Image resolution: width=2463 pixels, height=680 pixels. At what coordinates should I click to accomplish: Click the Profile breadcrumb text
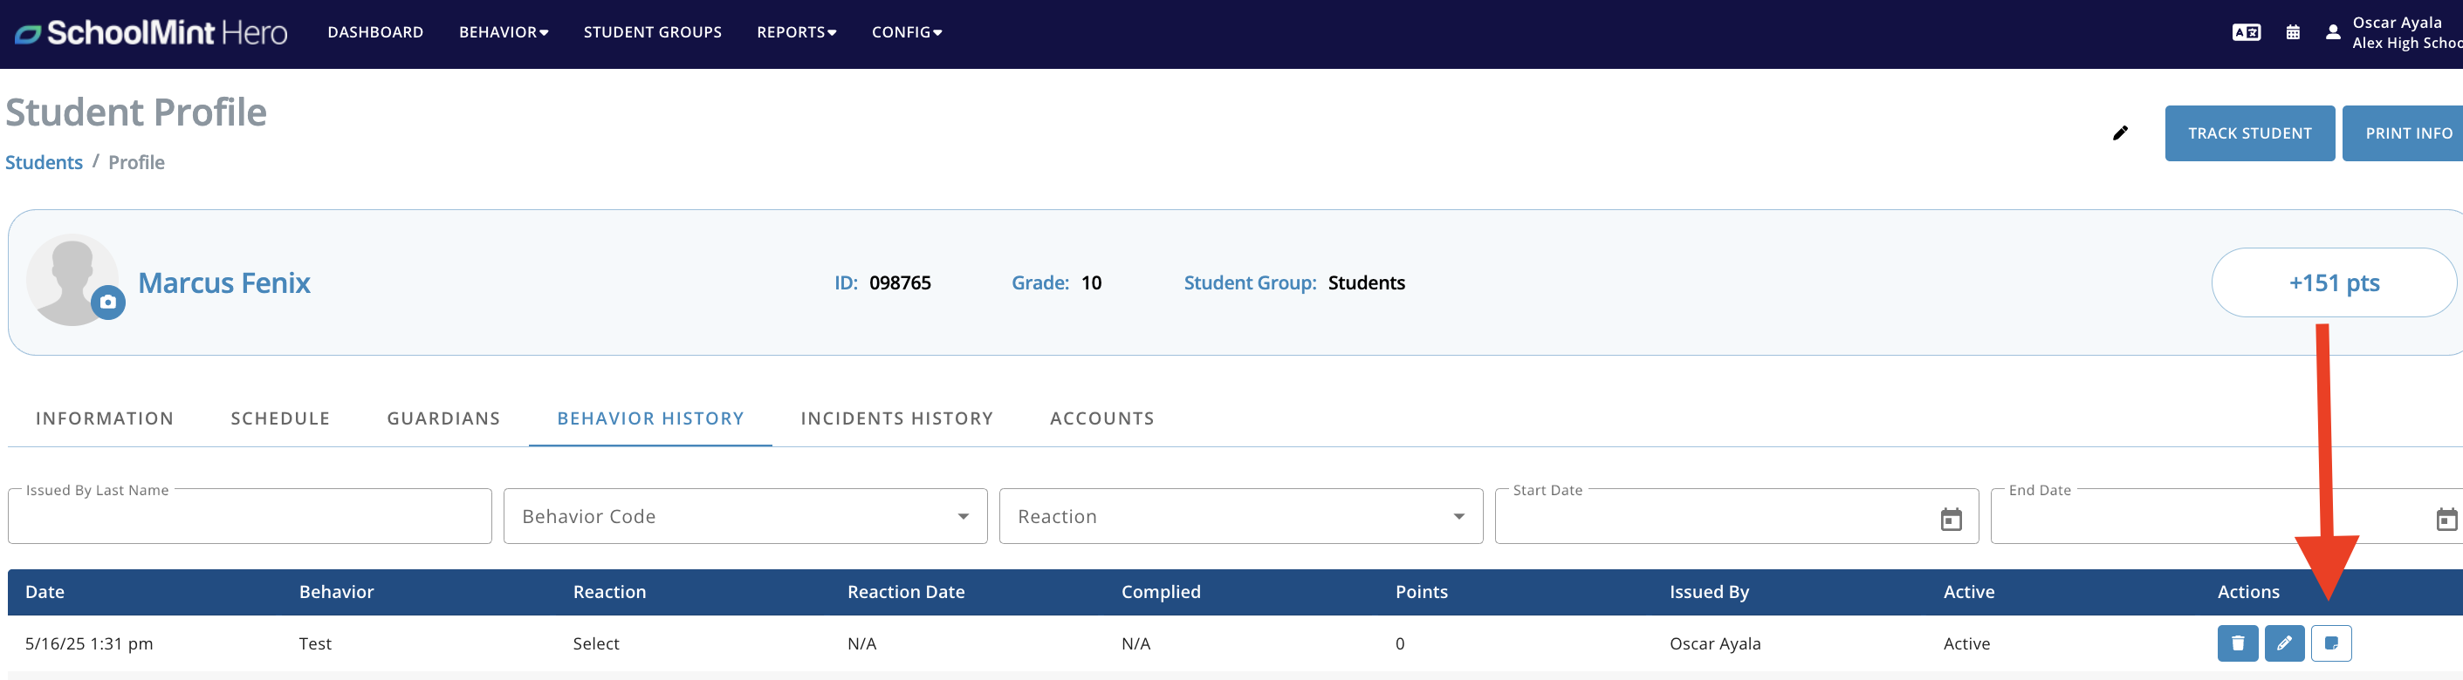[136, 162]
